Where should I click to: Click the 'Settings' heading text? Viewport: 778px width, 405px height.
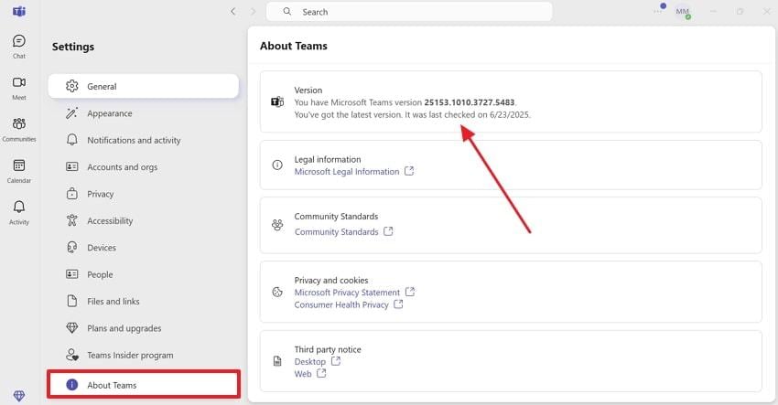point(73,47)
